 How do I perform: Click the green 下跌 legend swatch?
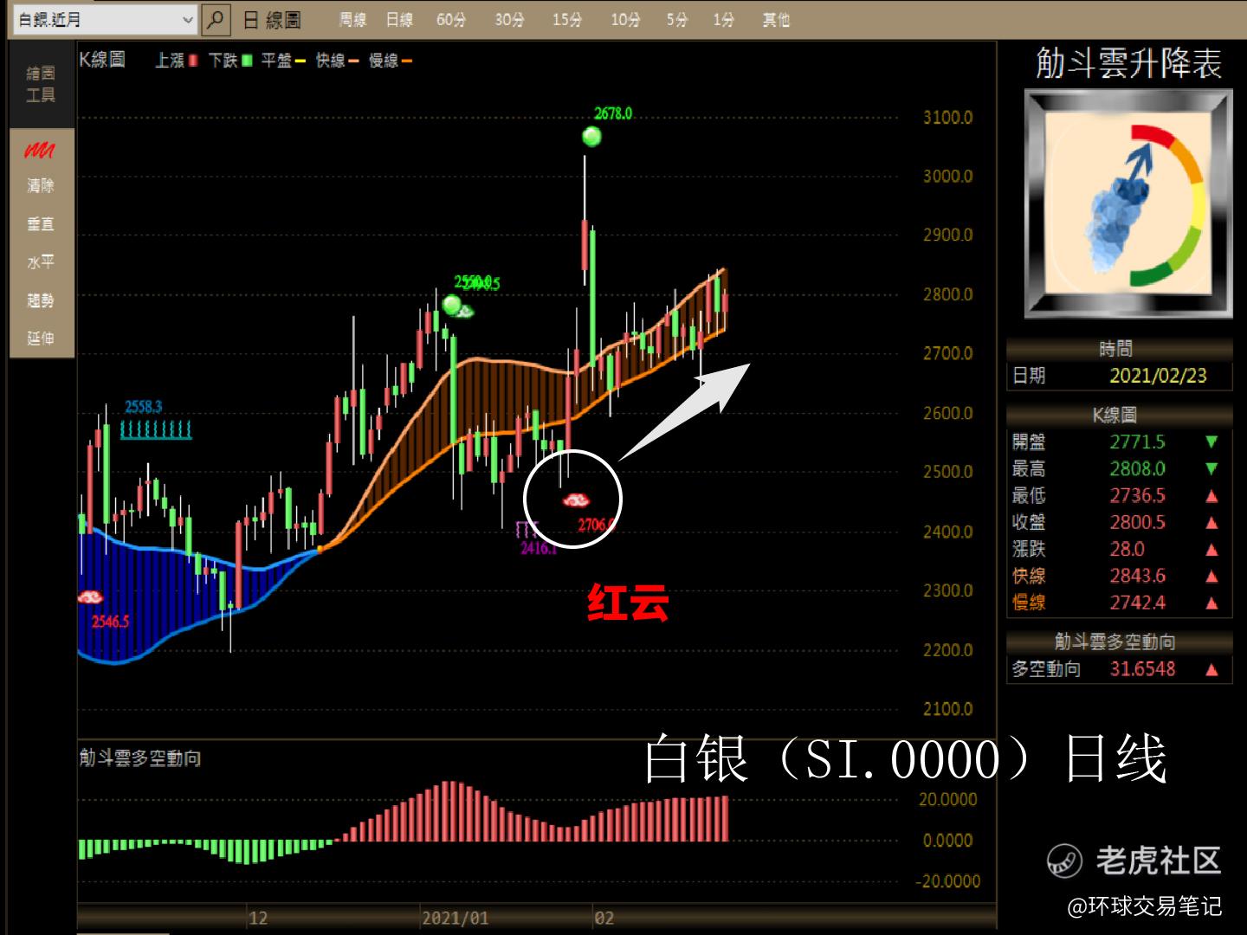point(247,61)
